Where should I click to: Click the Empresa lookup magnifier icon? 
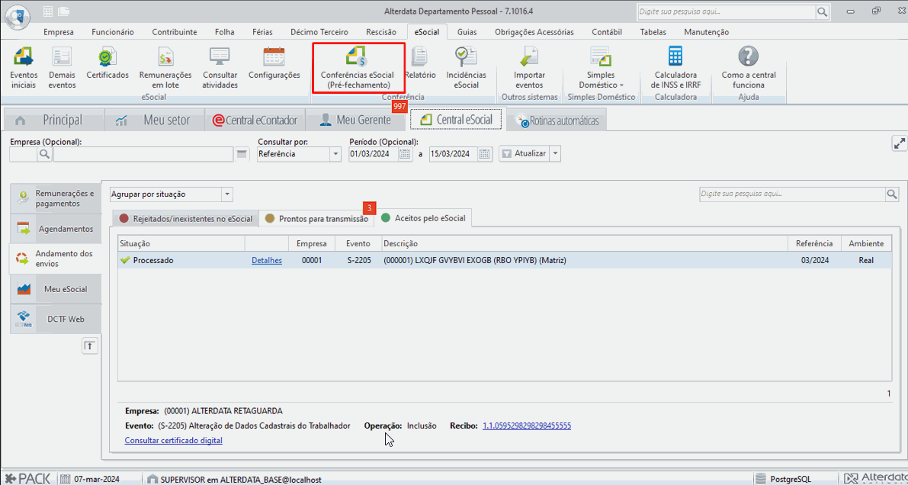coord(44,154)
